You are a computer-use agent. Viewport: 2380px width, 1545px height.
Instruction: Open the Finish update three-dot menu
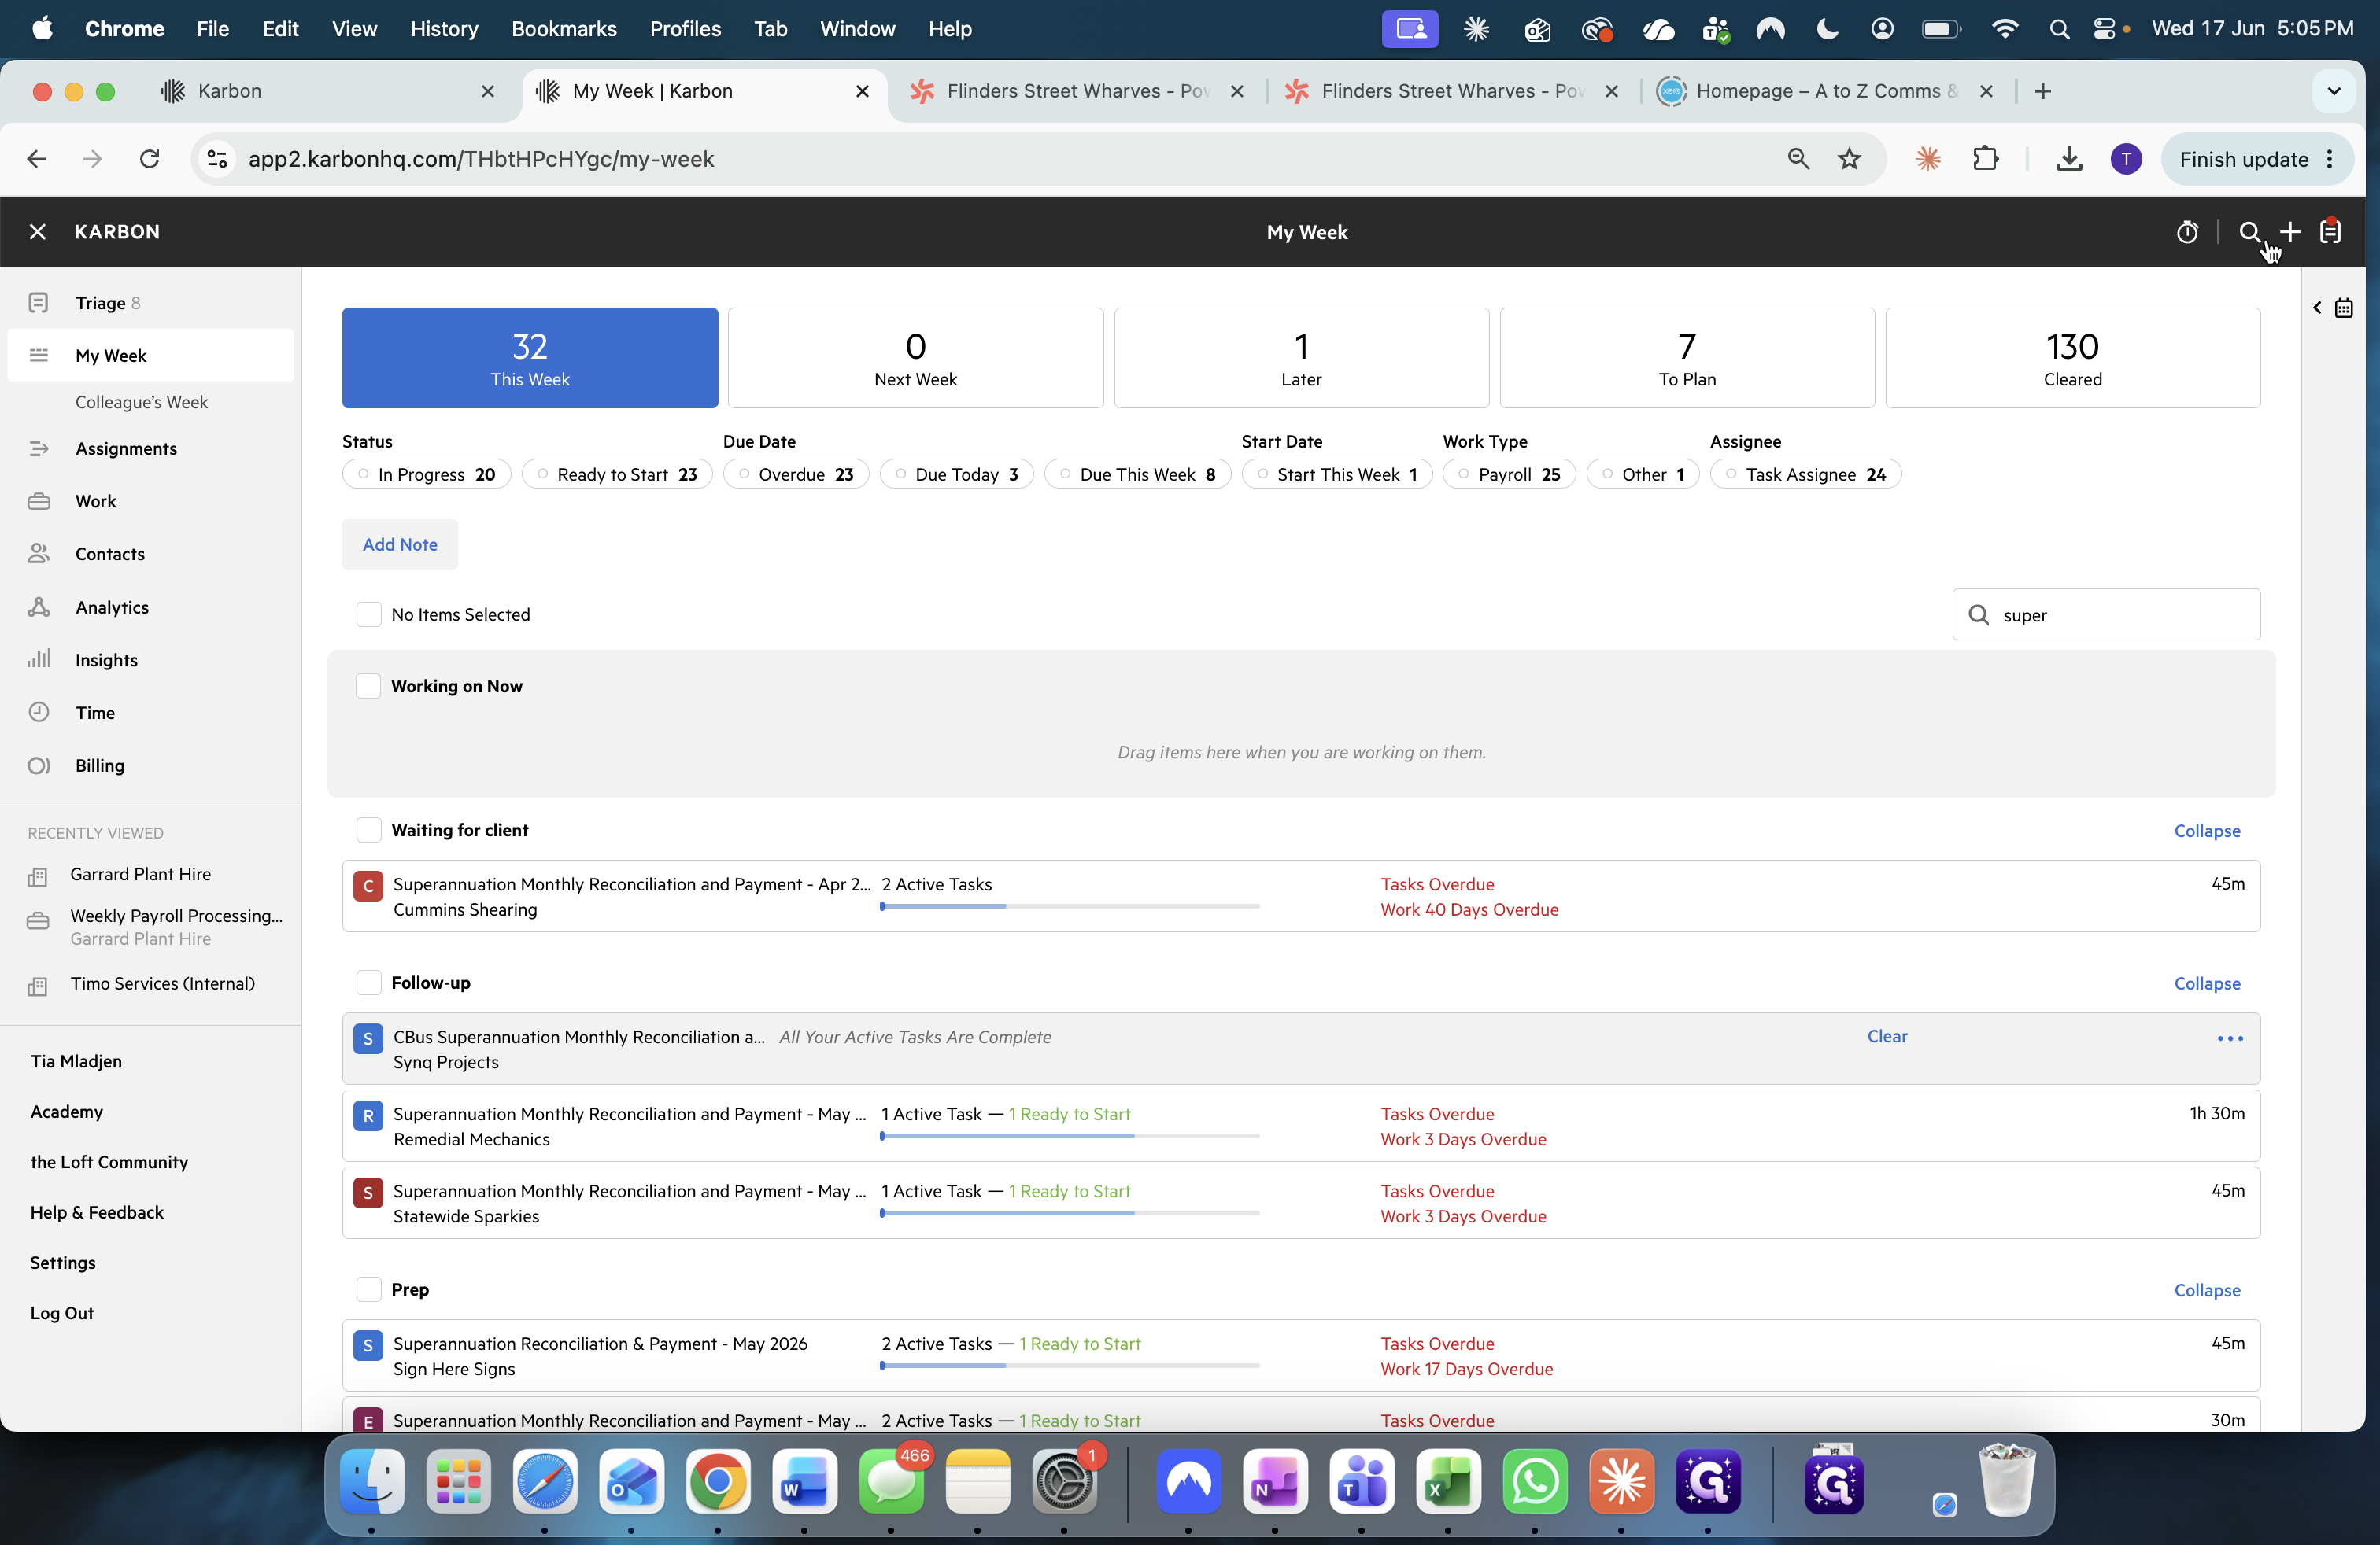tap(2330, 159)
